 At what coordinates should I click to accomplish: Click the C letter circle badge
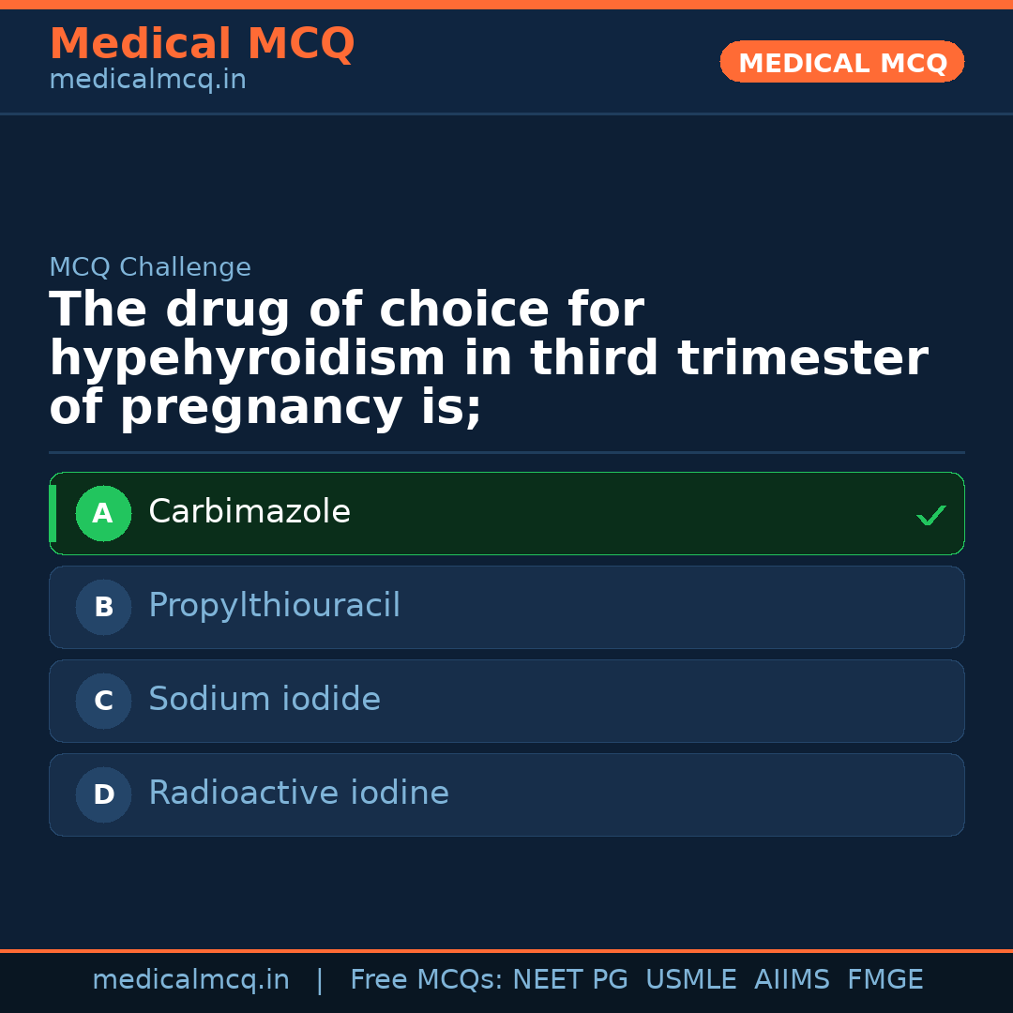(103, 701)
